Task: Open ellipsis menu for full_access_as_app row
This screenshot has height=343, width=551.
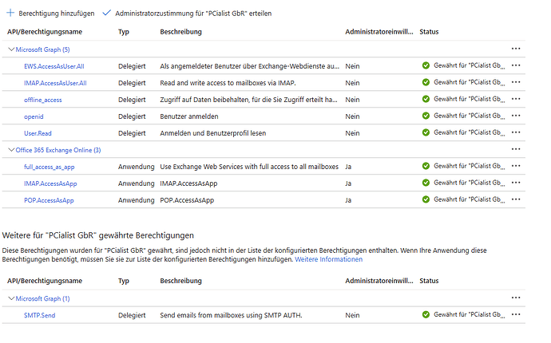Action: coord(516,166)
